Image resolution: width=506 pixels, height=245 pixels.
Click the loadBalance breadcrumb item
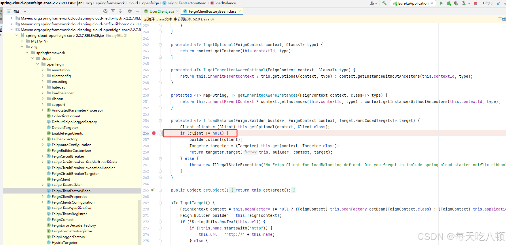coord(223,3)
